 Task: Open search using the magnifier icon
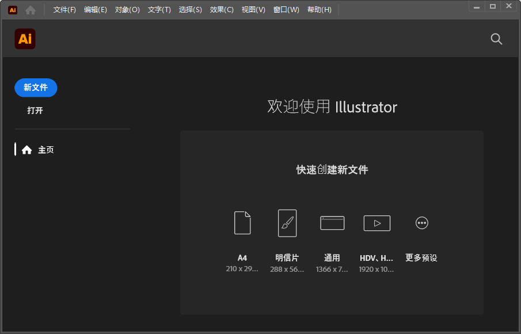tap(496, 39)
